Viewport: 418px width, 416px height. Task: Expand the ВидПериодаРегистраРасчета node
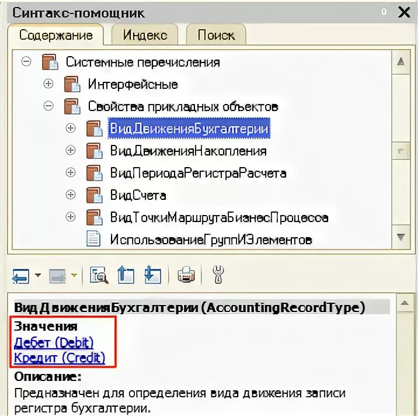(71, 172)
